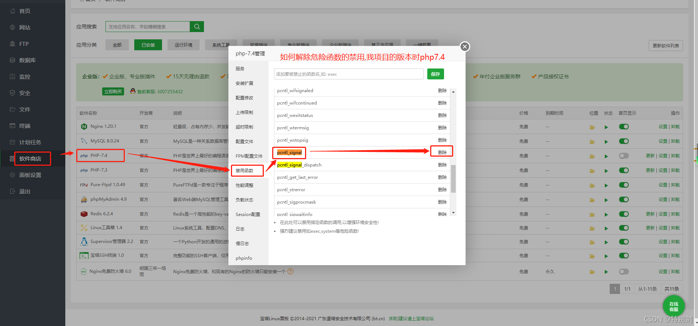Close the php-7.4管理 dialog
698x326 pixels.
coord(464,47)
